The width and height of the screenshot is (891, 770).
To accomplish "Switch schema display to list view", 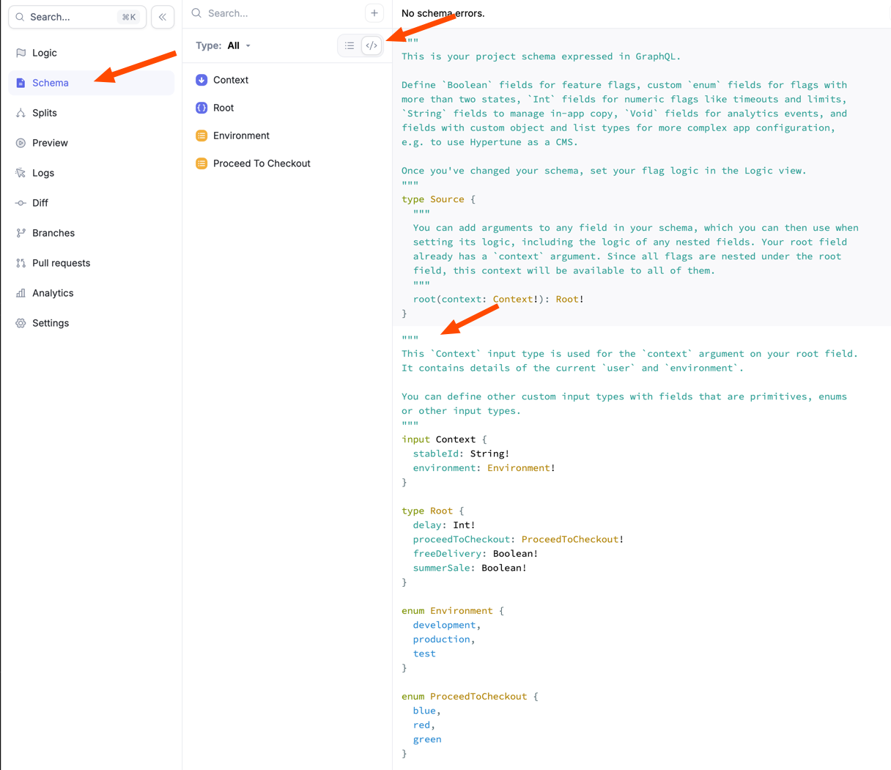I will click(350, 45).
